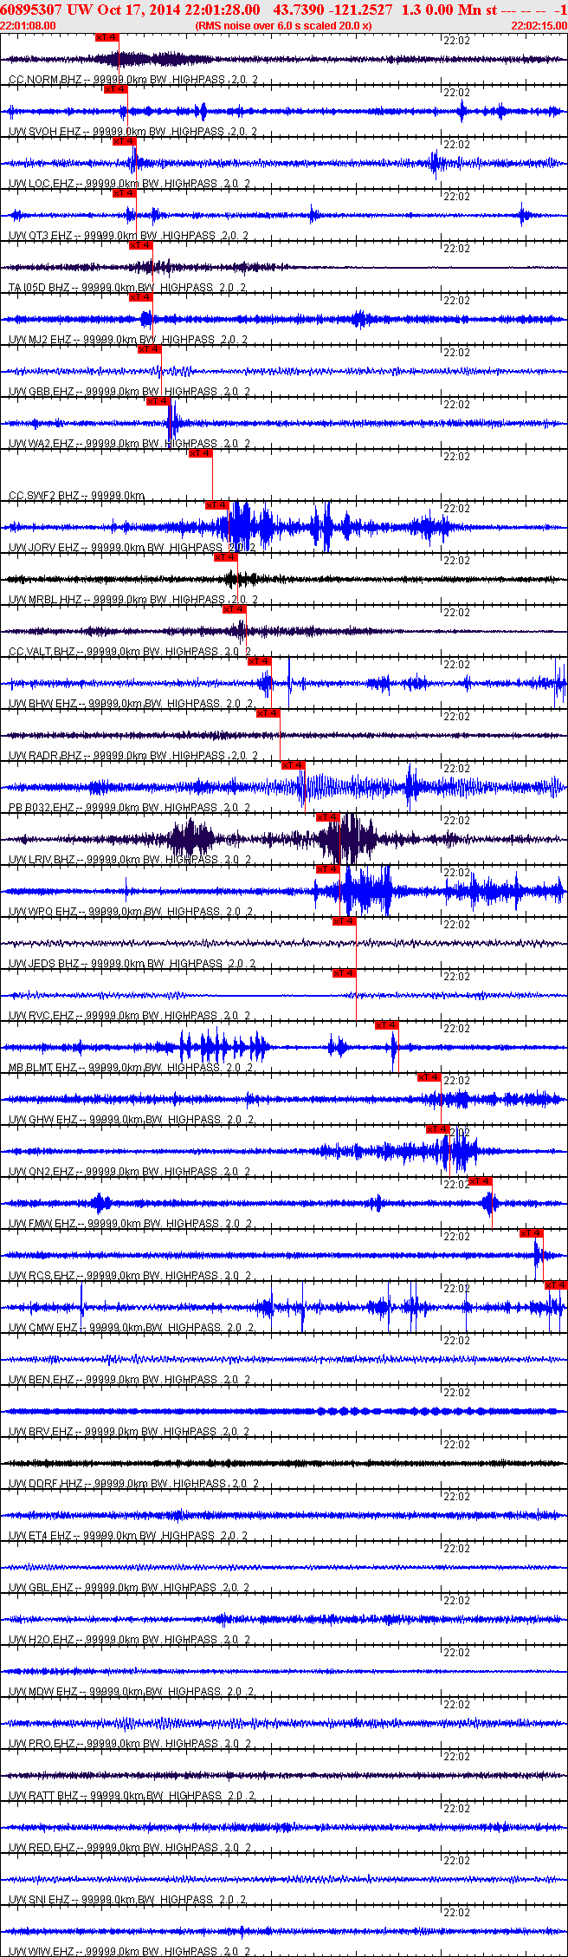The width and height of the screenshot is (568, 1957).
Task: Click the red pick flag on UW LRIV
Action: (327, 817)
